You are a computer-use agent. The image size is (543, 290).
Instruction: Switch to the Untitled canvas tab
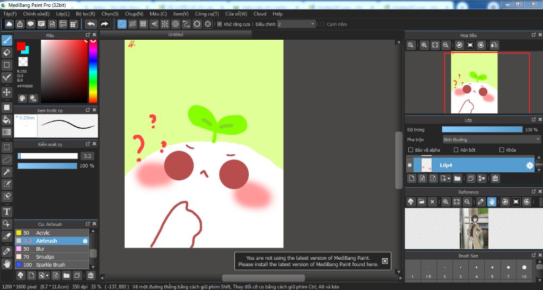(x=176, y=34)
